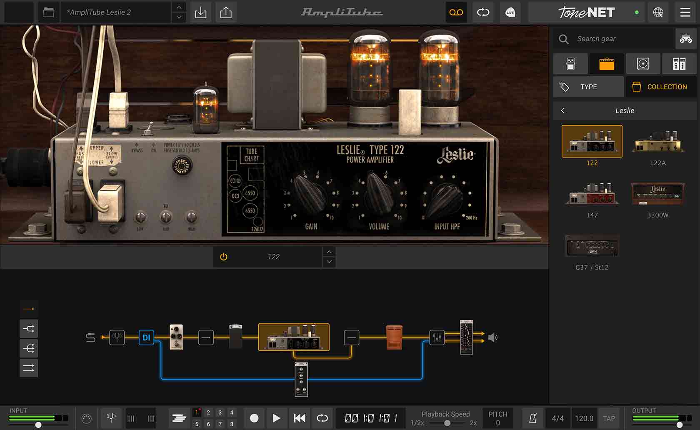Select the Leslie amp block in chain
The width and height of the screenshot is (700, 430).
click(x=294, y=337)
